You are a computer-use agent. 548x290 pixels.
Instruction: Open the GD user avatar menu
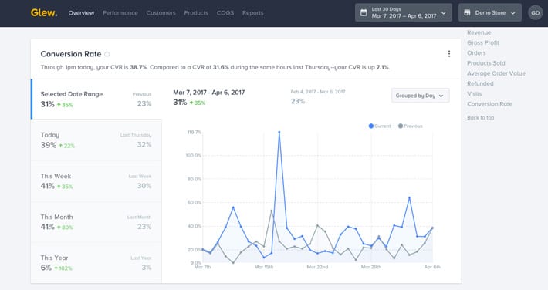click(x=536, y=13)
